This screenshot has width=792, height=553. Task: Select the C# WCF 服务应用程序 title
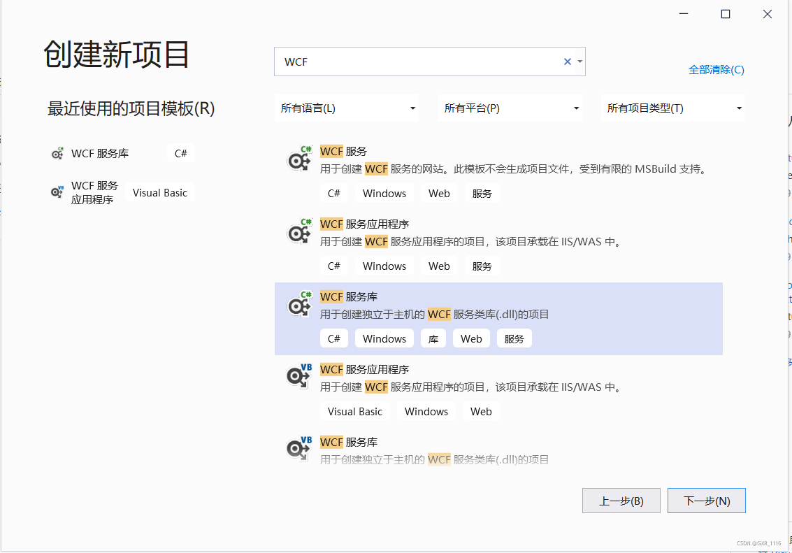[x=365, y=224]
